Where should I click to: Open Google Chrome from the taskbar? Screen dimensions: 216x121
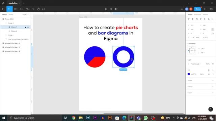(x=74, y=118)
